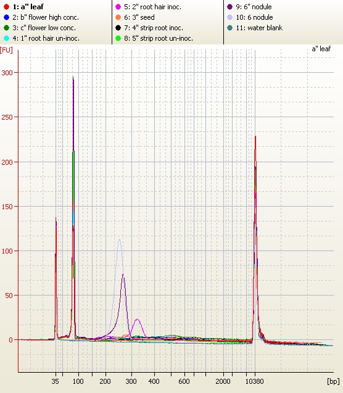Image resolution: width=343 pixels, height=393 pixels.
Task: Click the bright green strip root un-inoc. dot
Action: 118,38
